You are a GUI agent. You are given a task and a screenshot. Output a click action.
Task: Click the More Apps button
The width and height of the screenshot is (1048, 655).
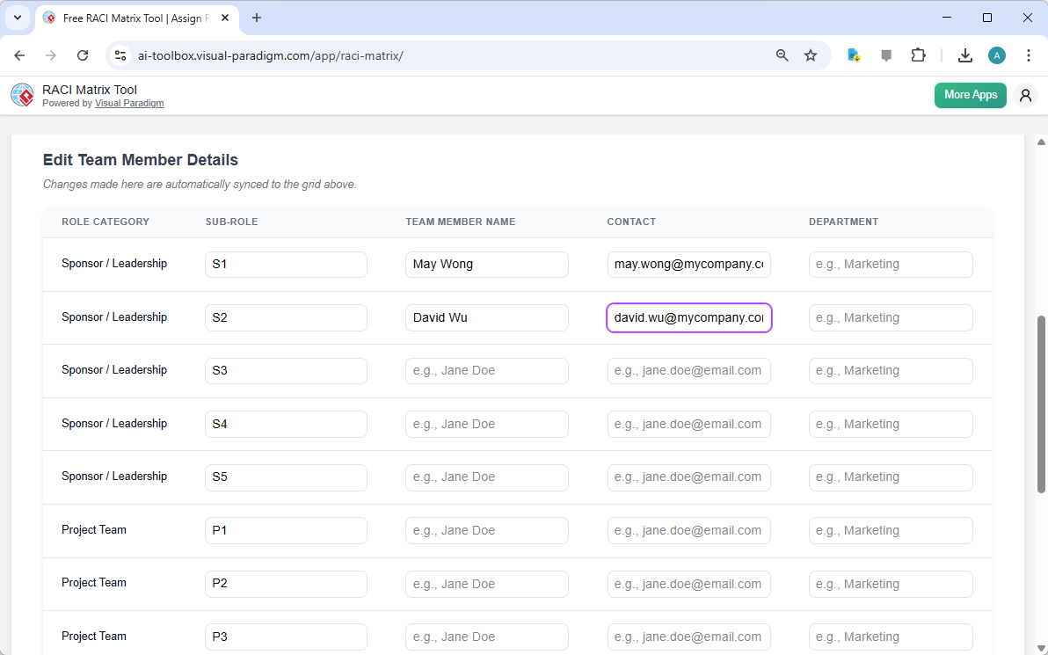point(970,95)
